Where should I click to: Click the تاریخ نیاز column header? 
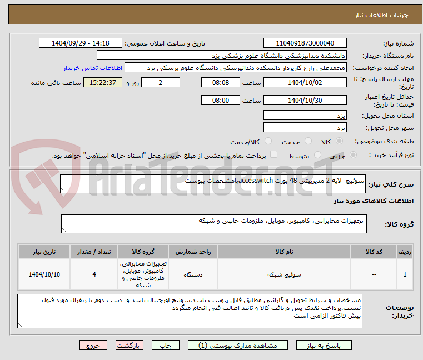44,252
